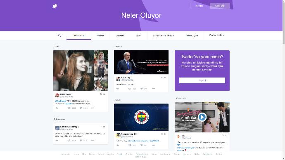
Task: Open the search magnifier icon
Action: [x=59, y=35]
